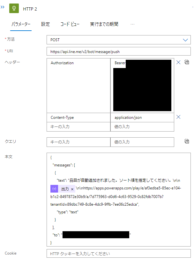Click the Cookie input field
The height and width of the screenshot is (259, 194).
click(x=119, y=254)
